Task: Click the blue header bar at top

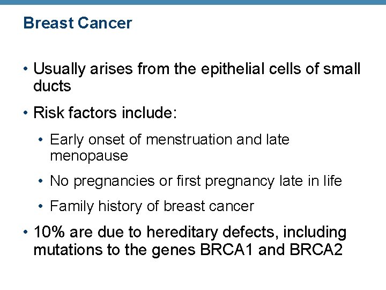Action: 193,2
